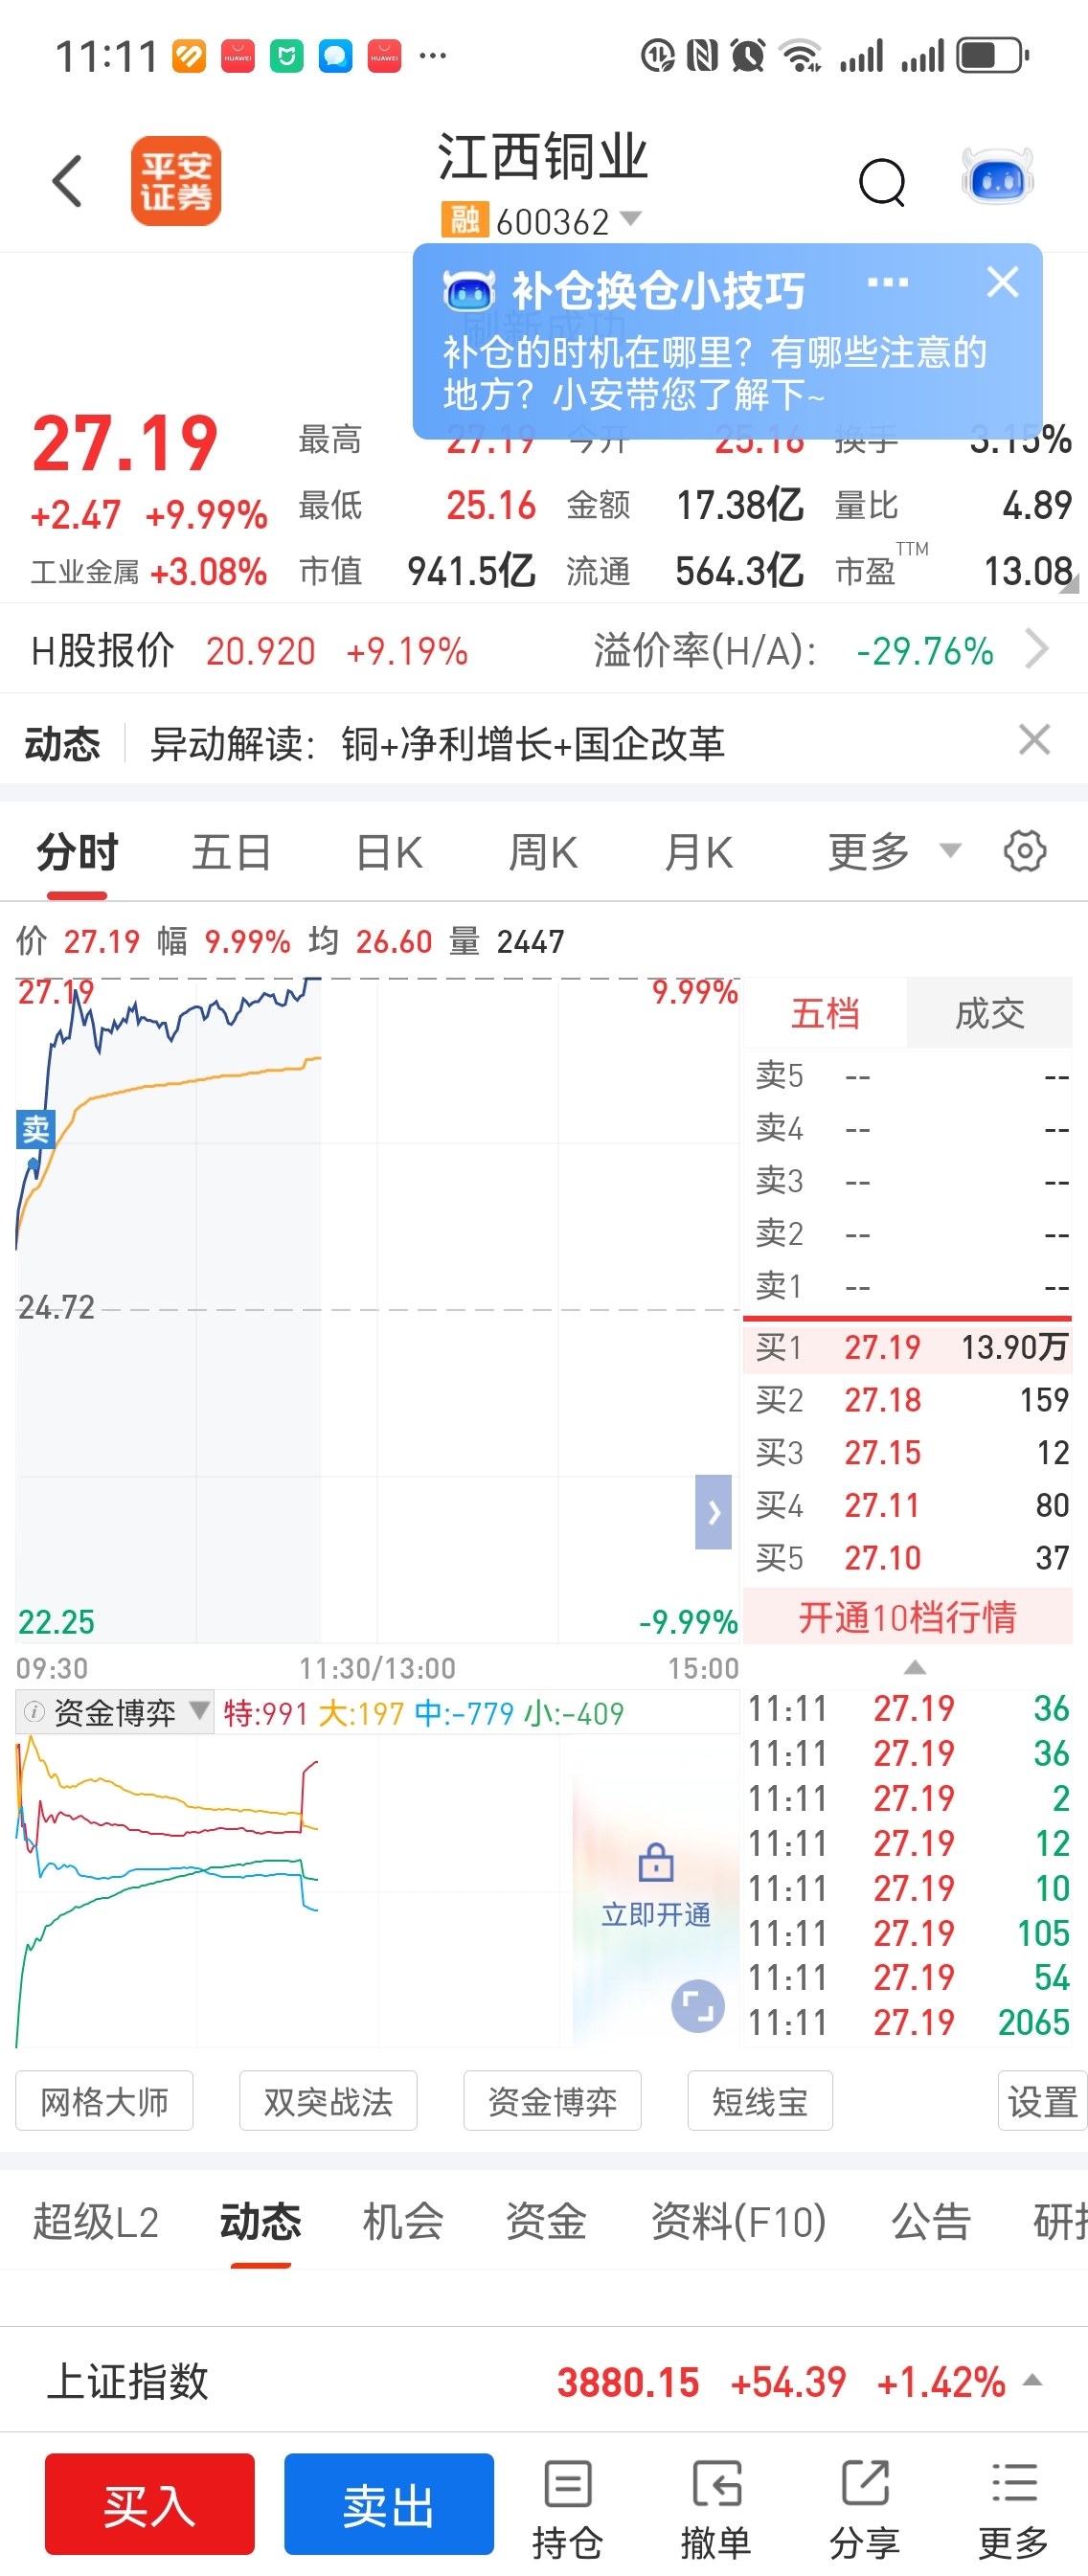The width and height of the screenshot is (1088, 2576).
Task: Open chart settings gear icon
Action: (x=1025, y=851)
